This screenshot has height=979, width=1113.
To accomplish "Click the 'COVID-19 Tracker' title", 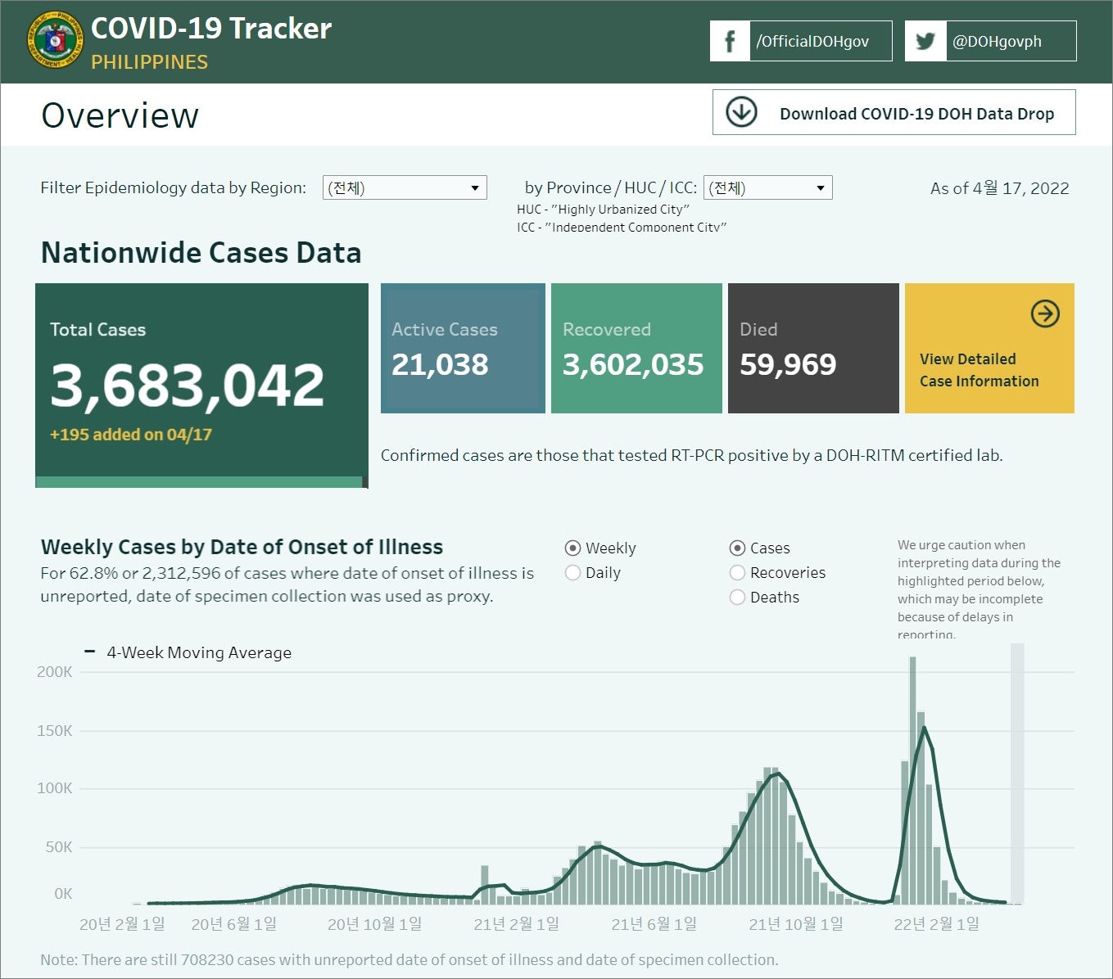I will tap(211, 29).
